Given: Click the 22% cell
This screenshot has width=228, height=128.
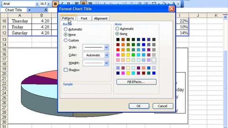Looking at the screenshot, I should [x=182, y=21].
